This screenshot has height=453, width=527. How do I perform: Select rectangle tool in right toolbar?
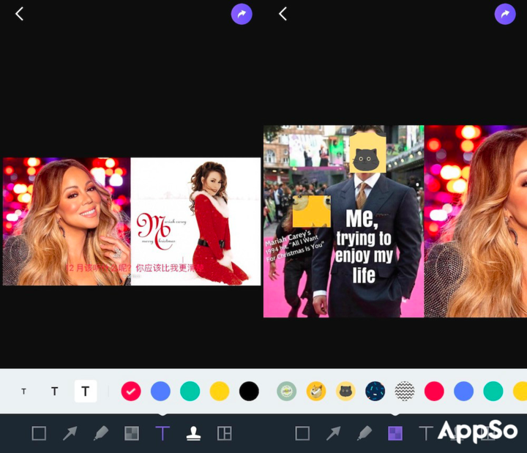pos(302,433)
